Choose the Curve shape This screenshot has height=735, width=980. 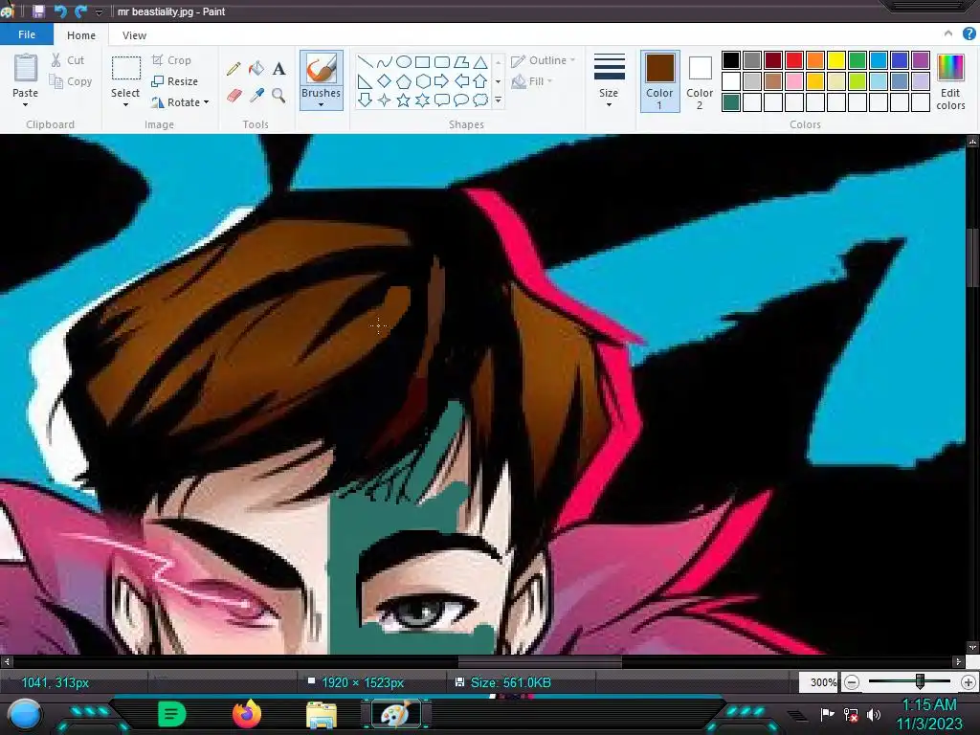point(385,61)
